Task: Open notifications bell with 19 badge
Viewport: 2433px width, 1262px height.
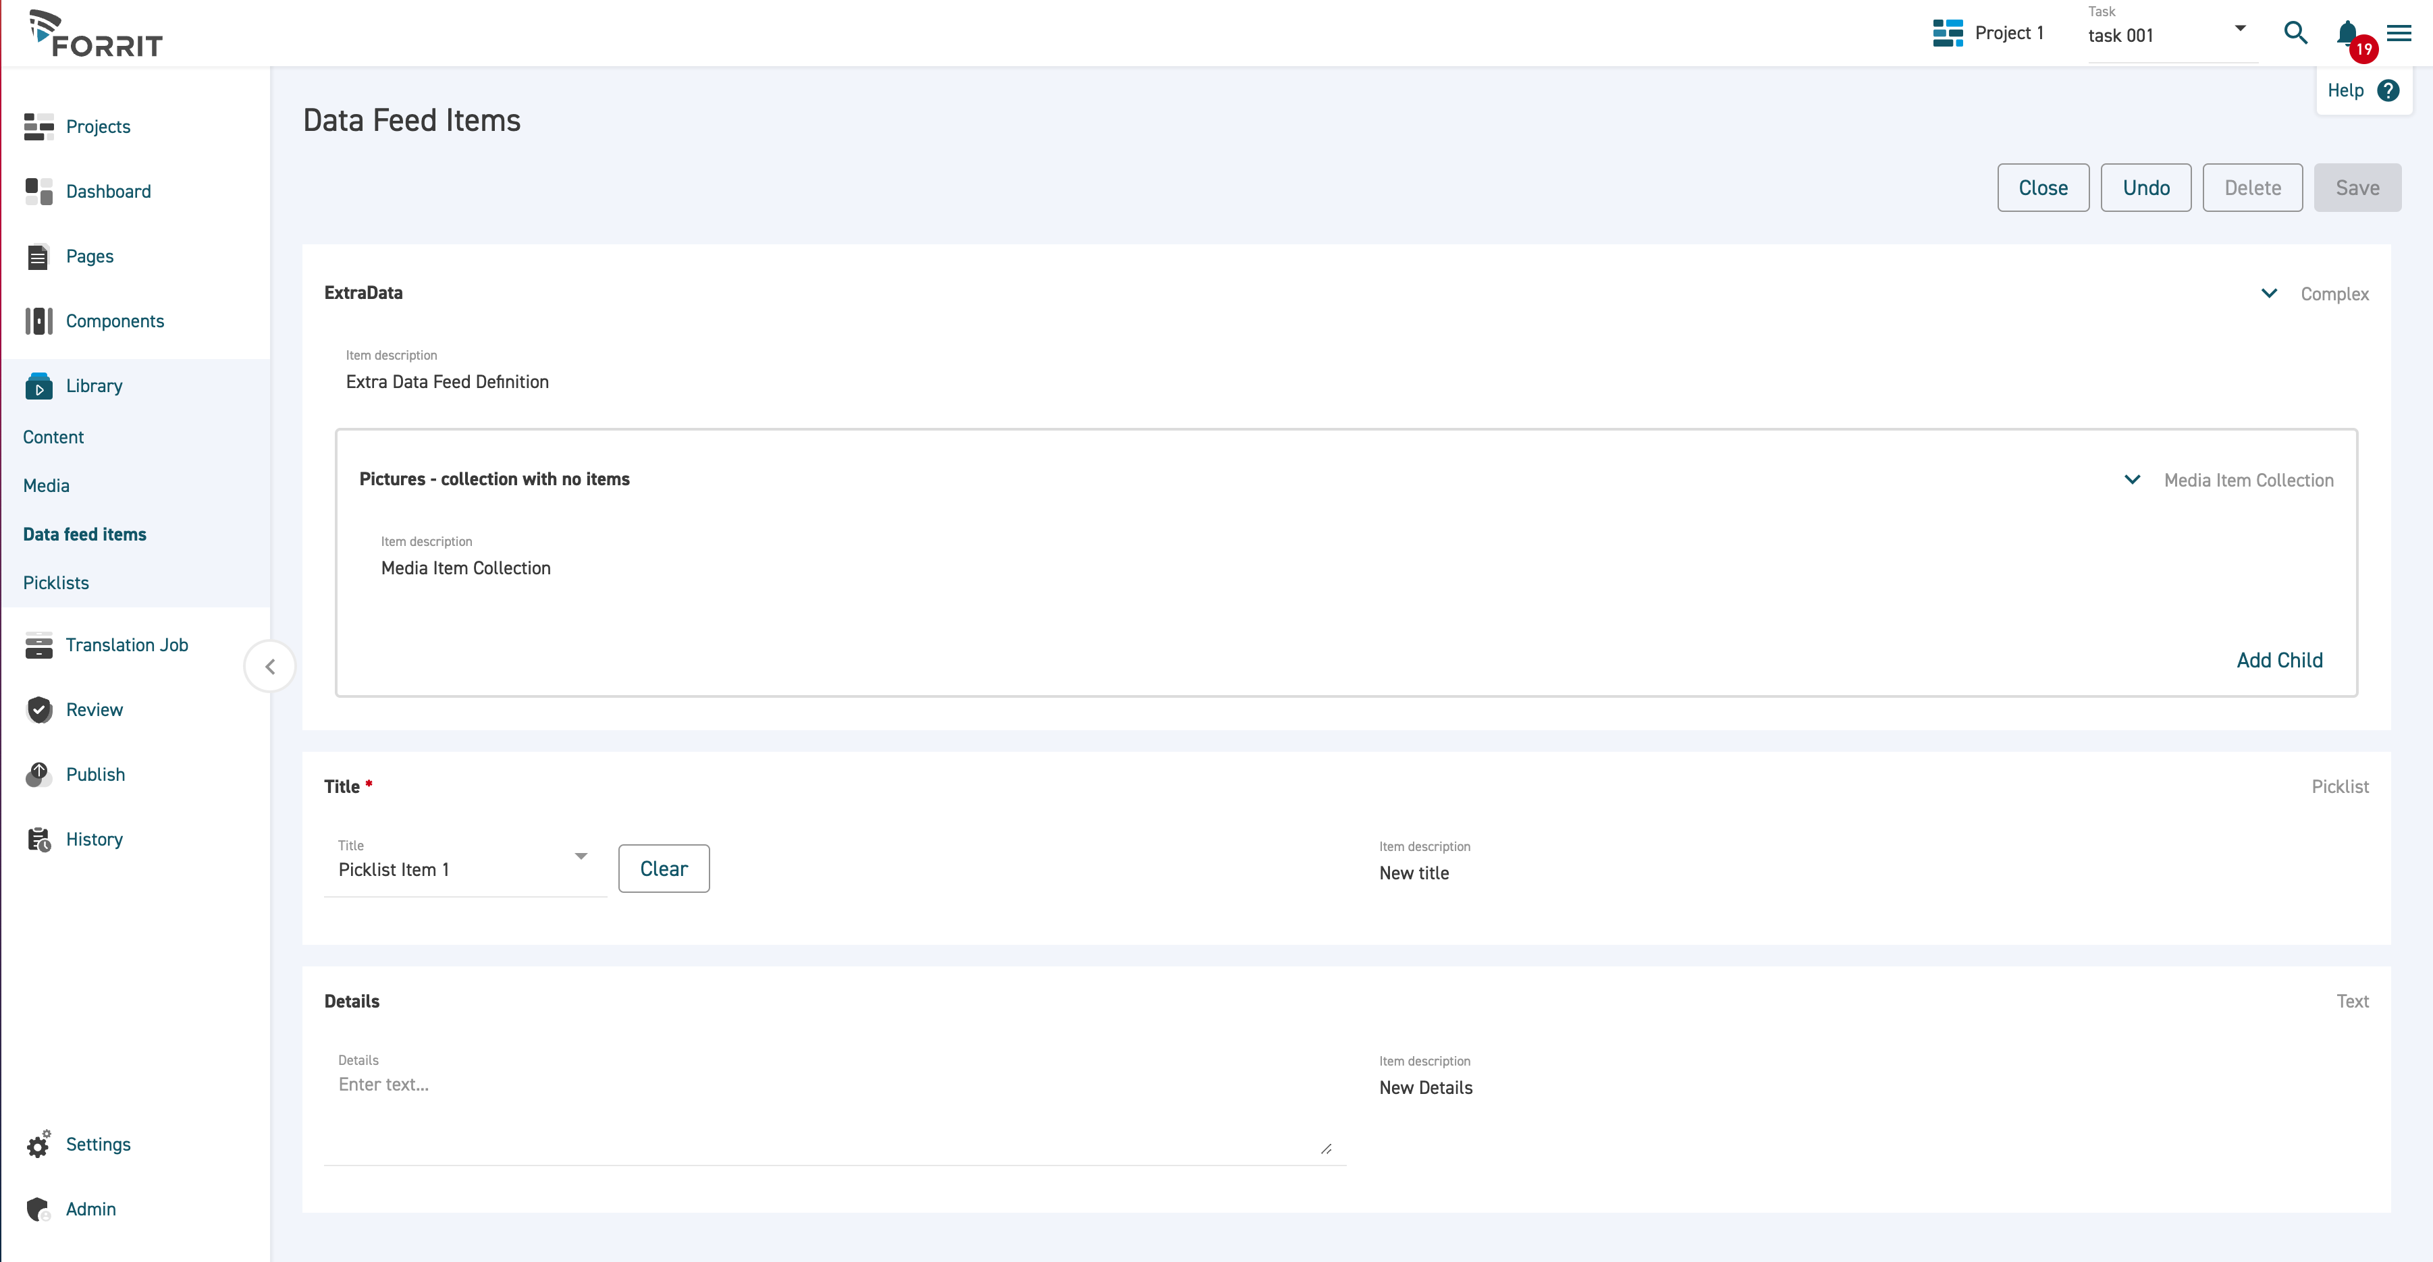Action: [2348, 34]
